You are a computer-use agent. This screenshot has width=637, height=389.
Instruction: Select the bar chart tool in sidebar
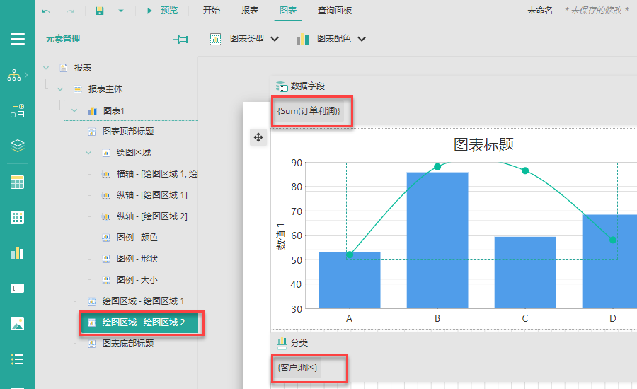coord(18,253)
